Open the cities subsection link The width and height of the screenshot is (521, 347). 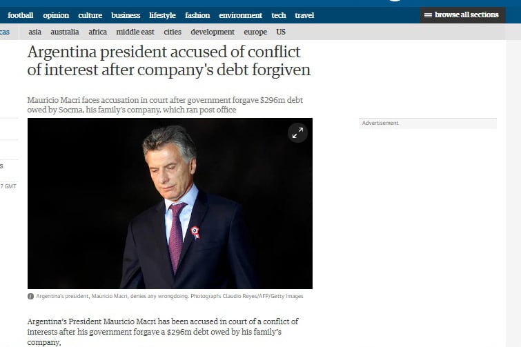[x=173, y=32]
